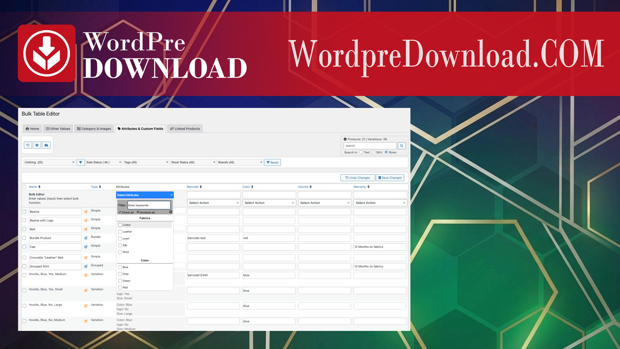Viewport: 620px width, 349px height.
Task: Click the cloud download toolbar icon
Action: pyautogui.click(x=46, y=145)
